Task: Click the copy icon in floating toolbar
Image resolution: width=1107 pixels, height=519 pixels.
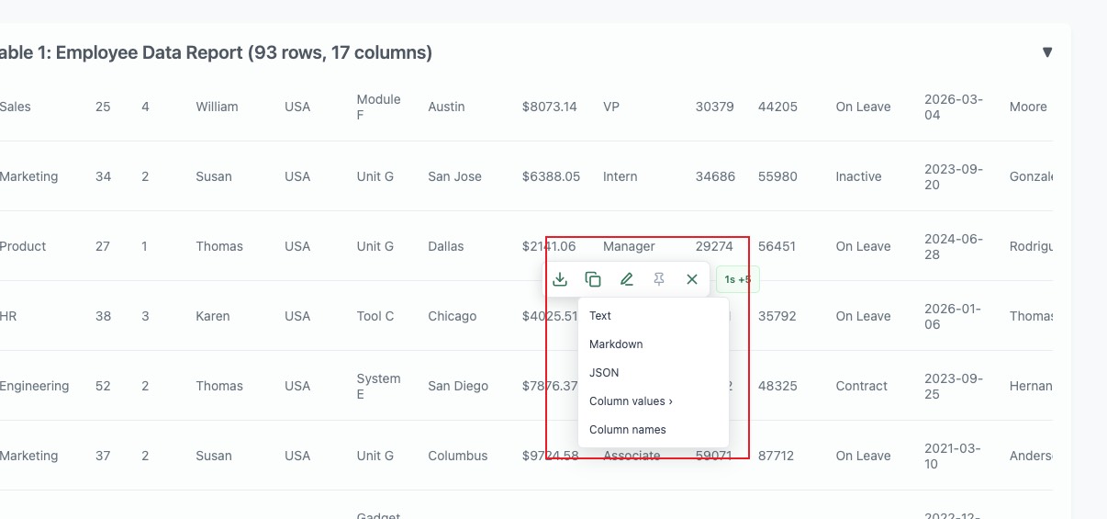Action: 593,279
